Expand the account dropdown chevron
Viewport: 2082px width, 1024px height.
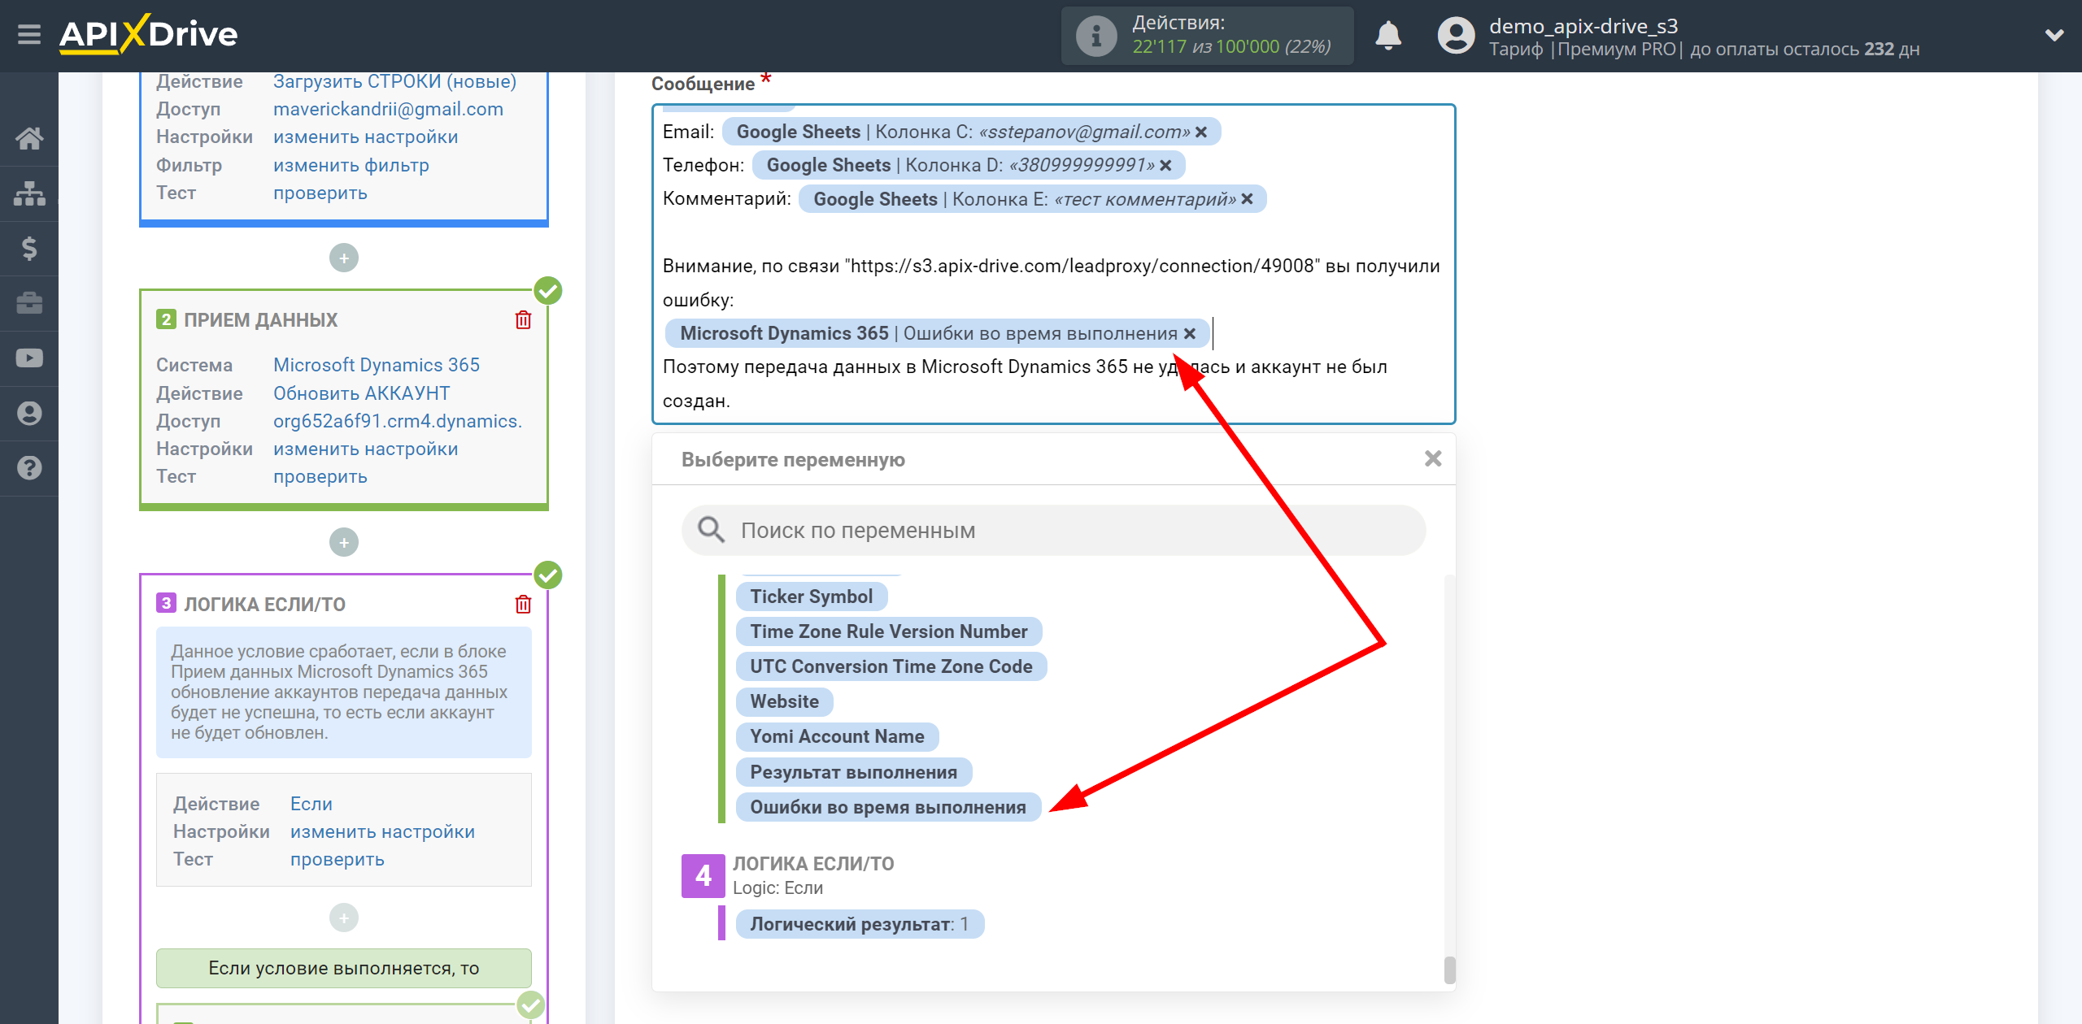[2054, 35]
